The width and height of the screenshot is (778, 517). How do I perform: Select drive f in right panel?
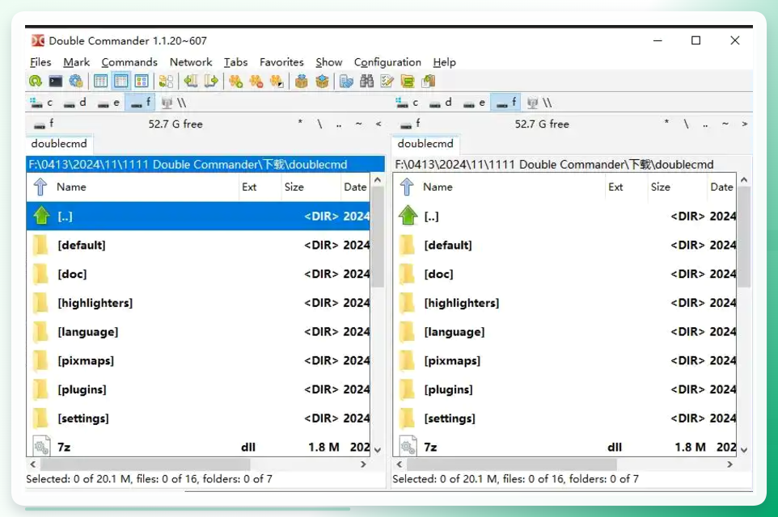click(506, 103)
